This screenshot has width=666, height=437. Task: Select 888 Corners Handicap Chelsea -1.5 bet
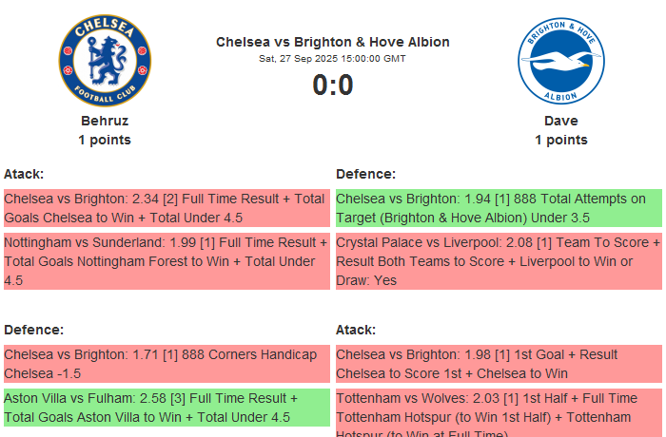point(166,364)
